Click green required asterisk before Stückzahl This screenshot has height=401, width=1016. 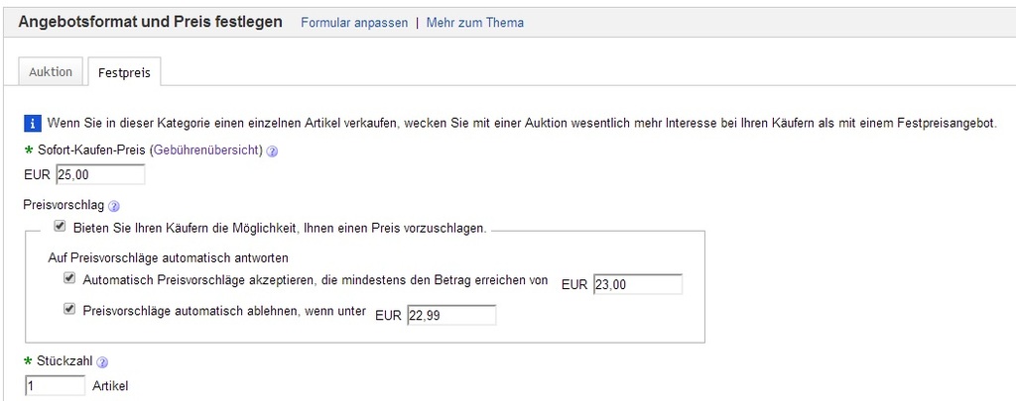coord(28,361)
